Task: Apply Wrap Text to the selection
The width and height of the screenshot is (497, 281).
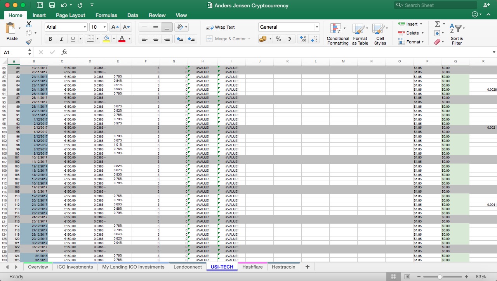Action: coord(221,27)
